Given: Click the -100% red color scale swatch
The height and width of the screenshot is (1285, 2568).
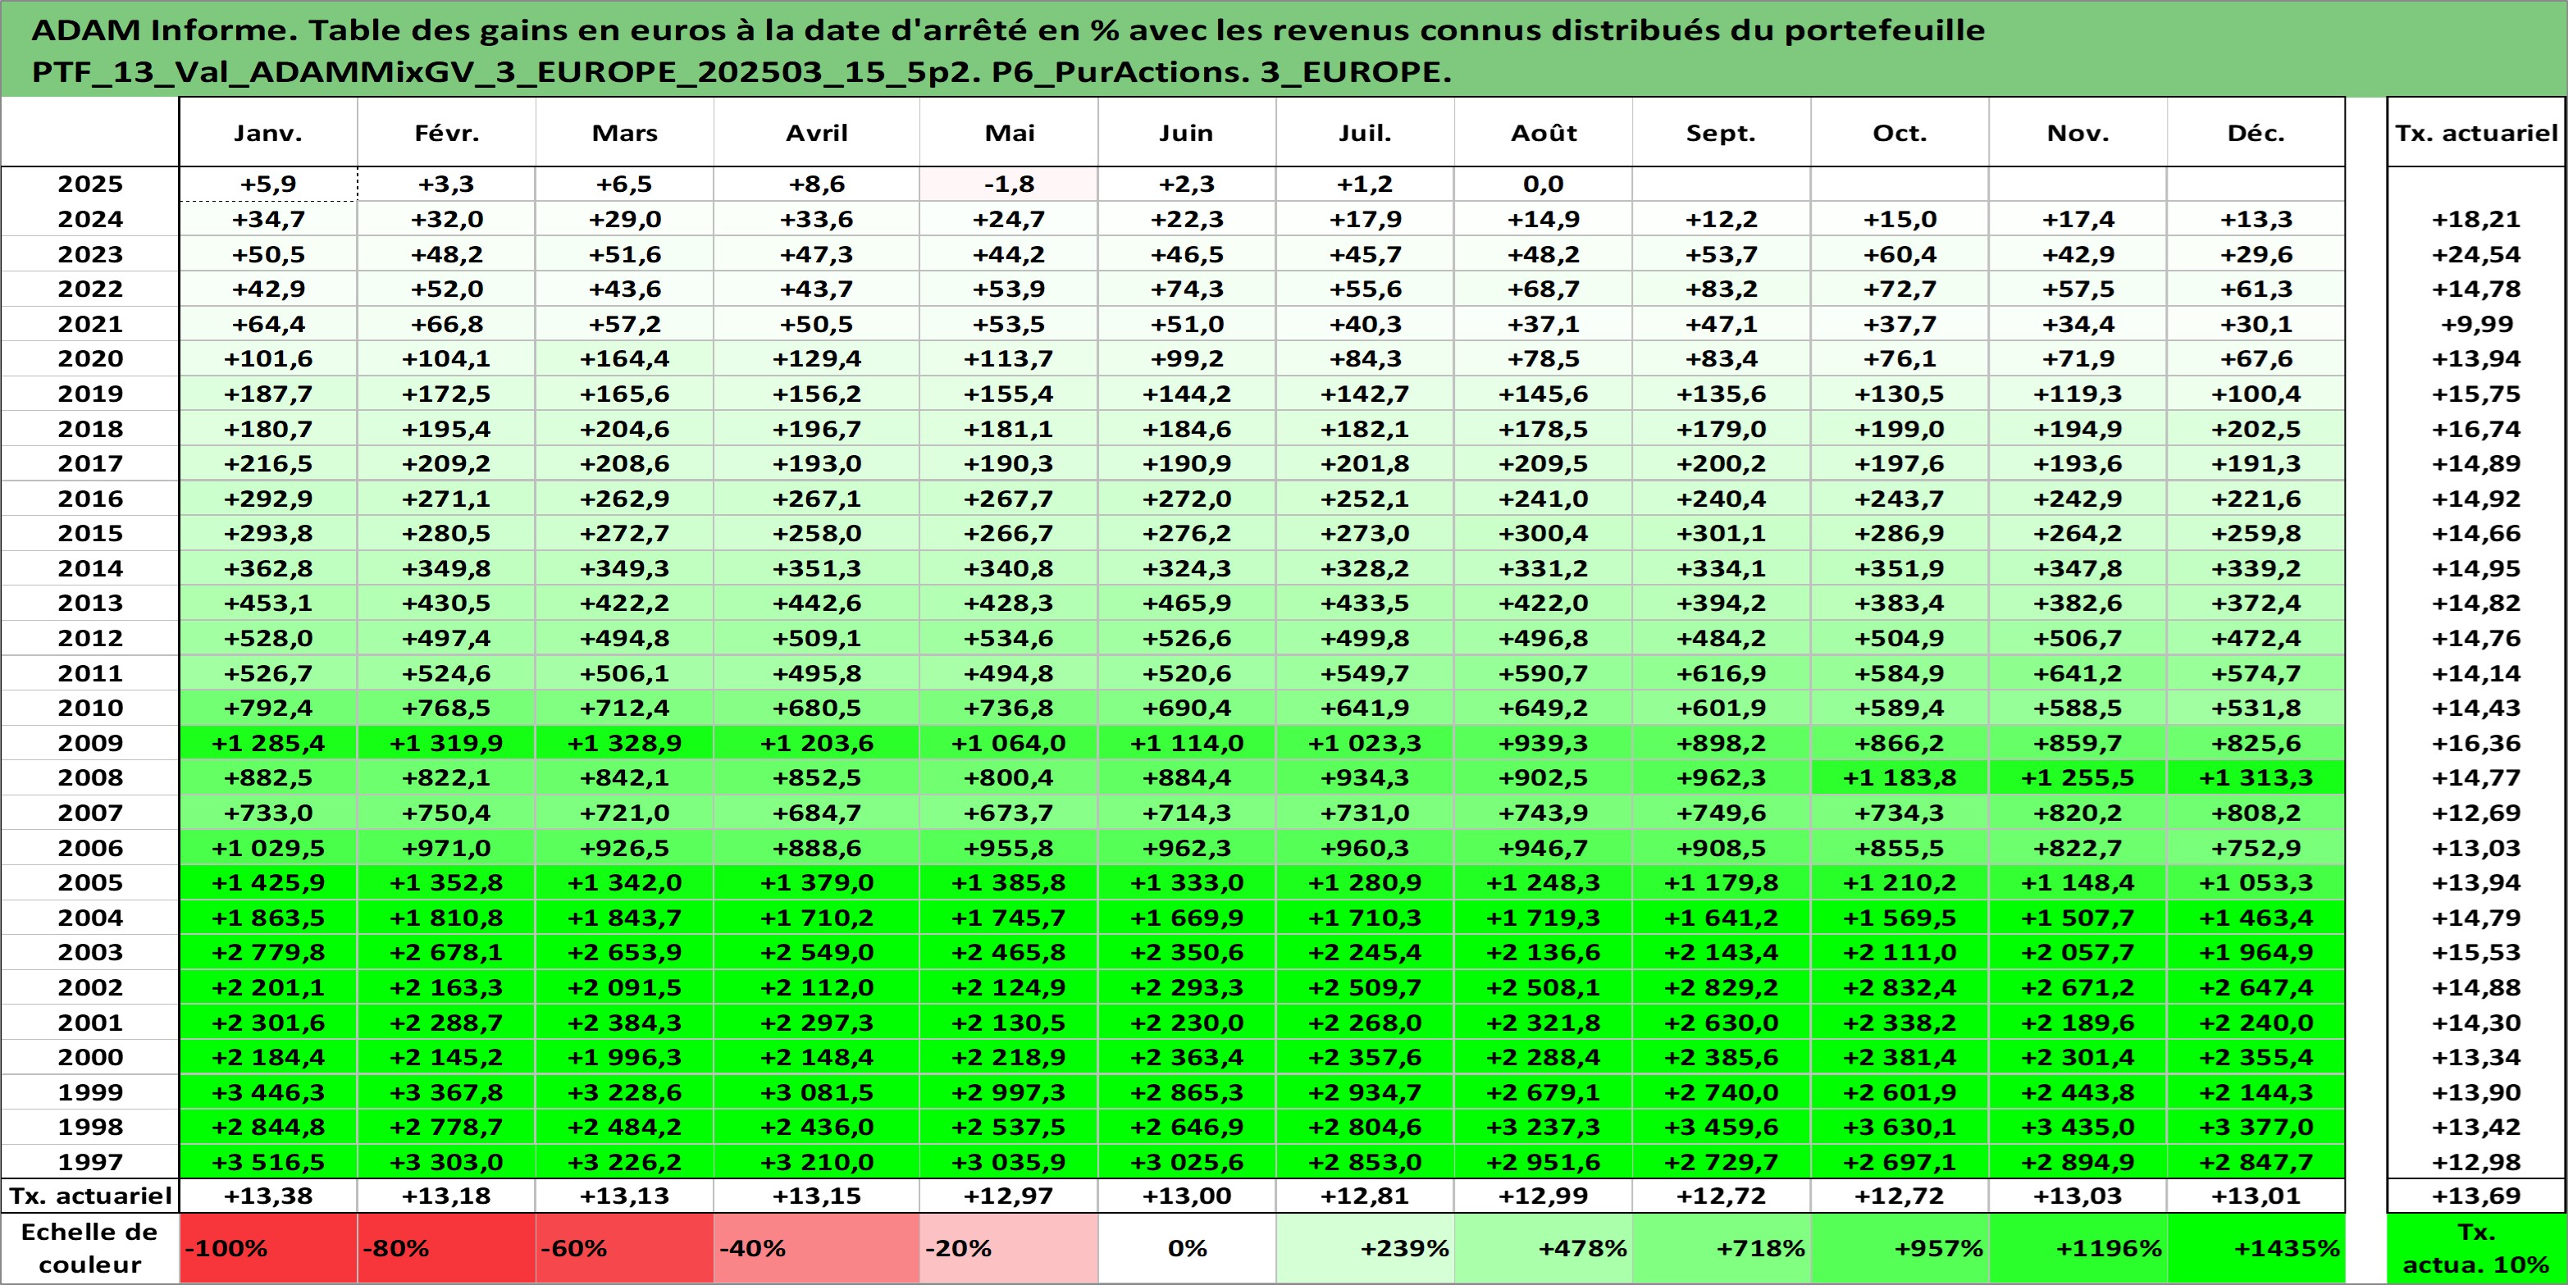Looking at the screenshot, I should (x=268, y=1248).
